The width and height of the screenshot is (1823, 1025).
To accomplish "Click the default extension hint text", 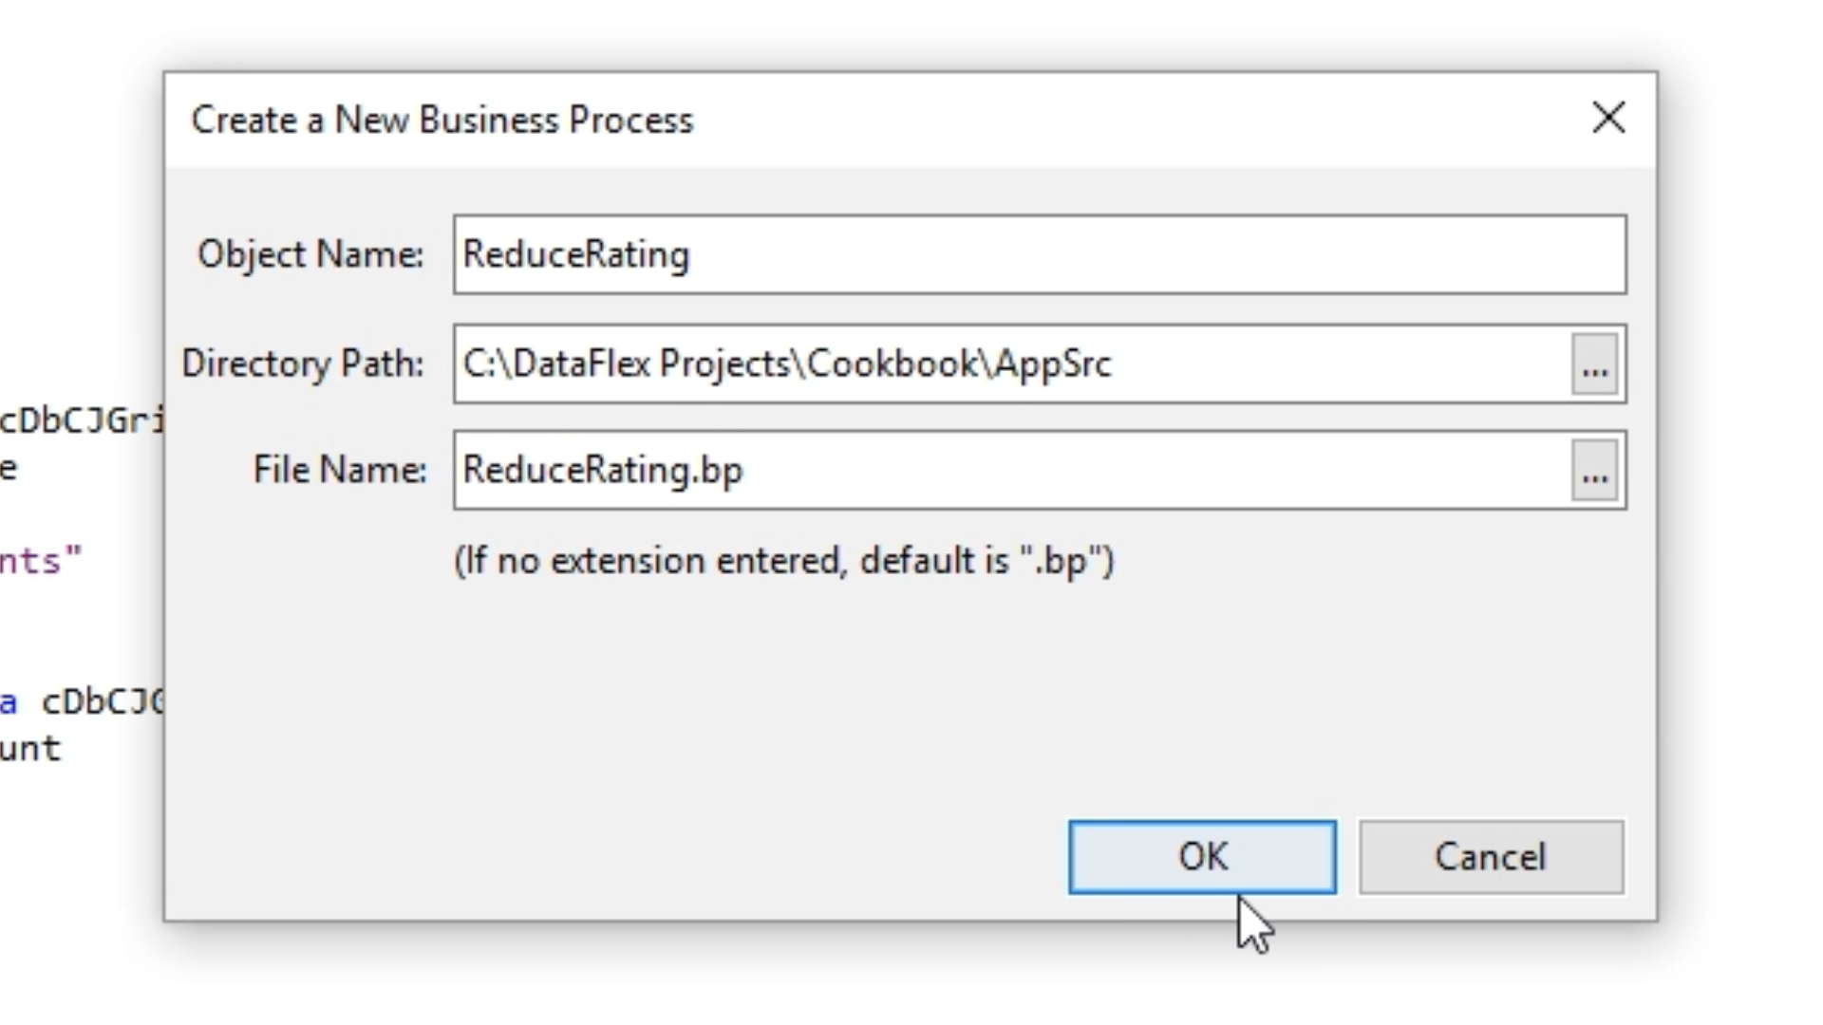I will (783, 561).
